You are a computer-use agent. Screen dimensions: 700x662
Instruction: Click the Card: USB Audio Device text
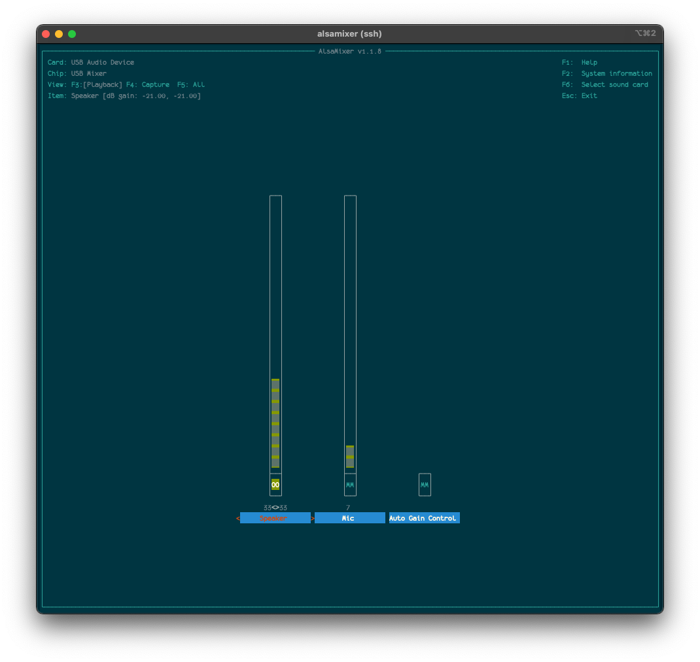pyautogui.click(x=91, y=62)
